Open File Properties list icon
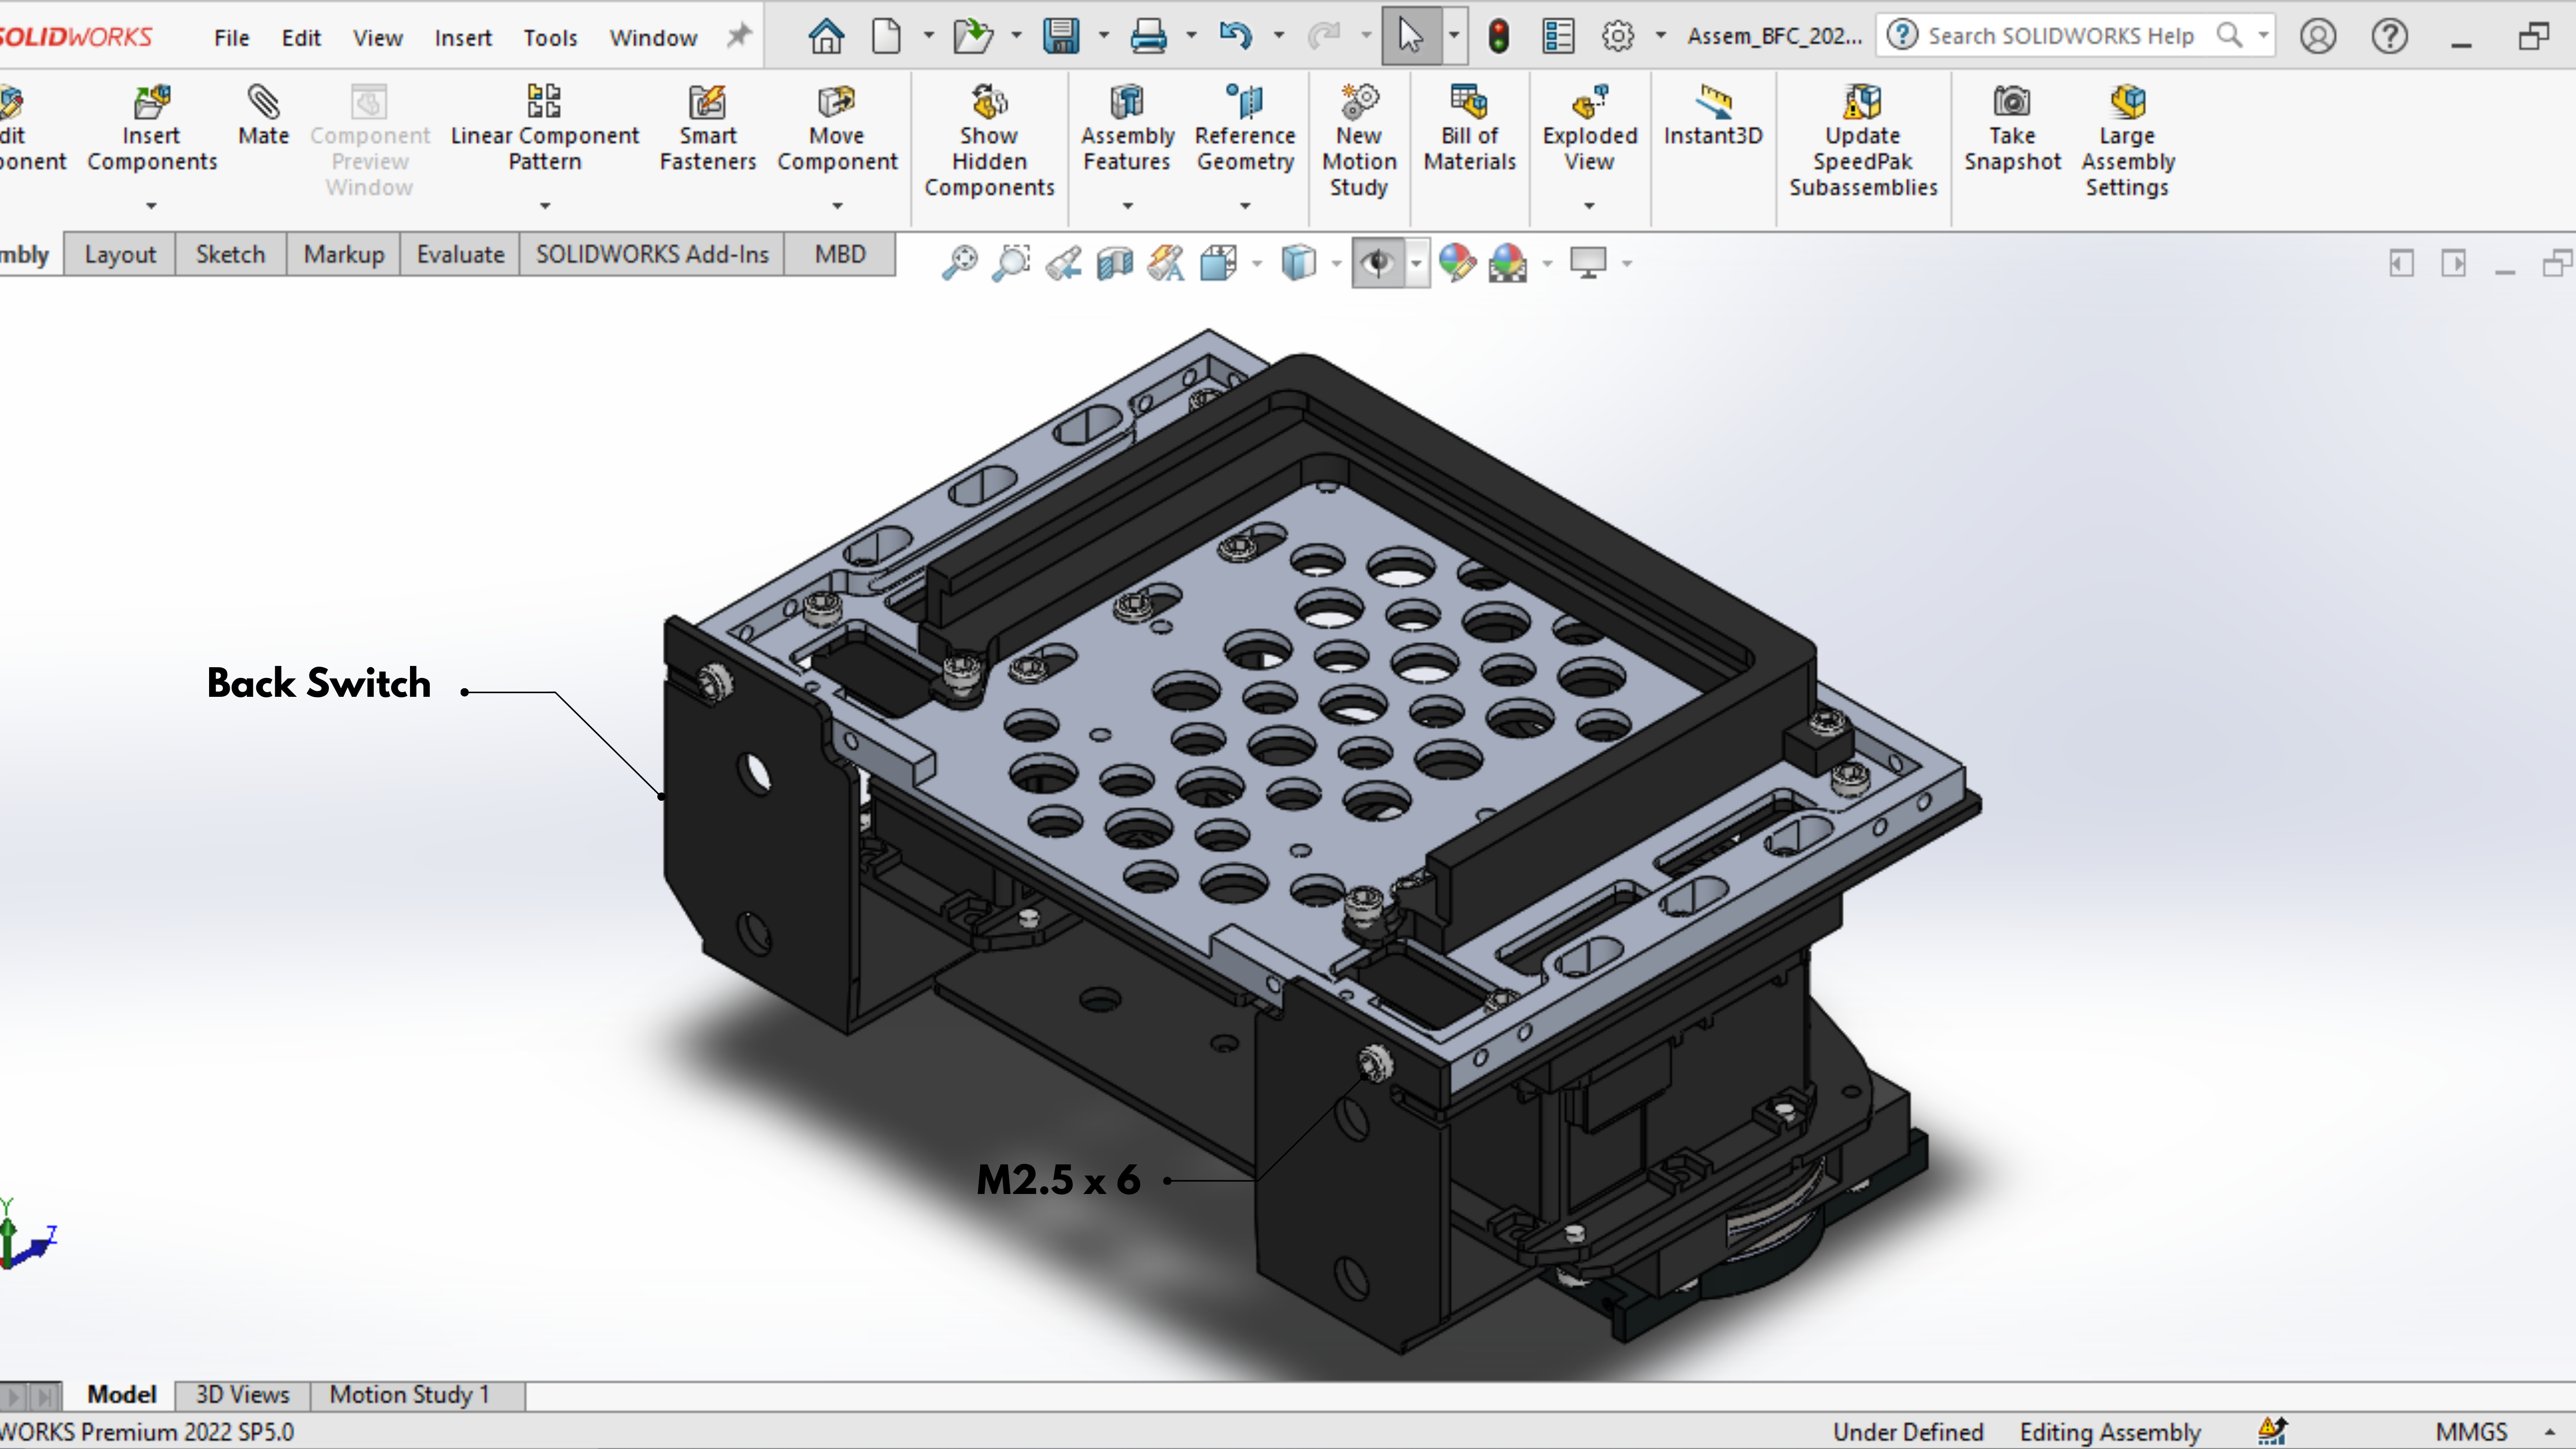 point(1558,36)
